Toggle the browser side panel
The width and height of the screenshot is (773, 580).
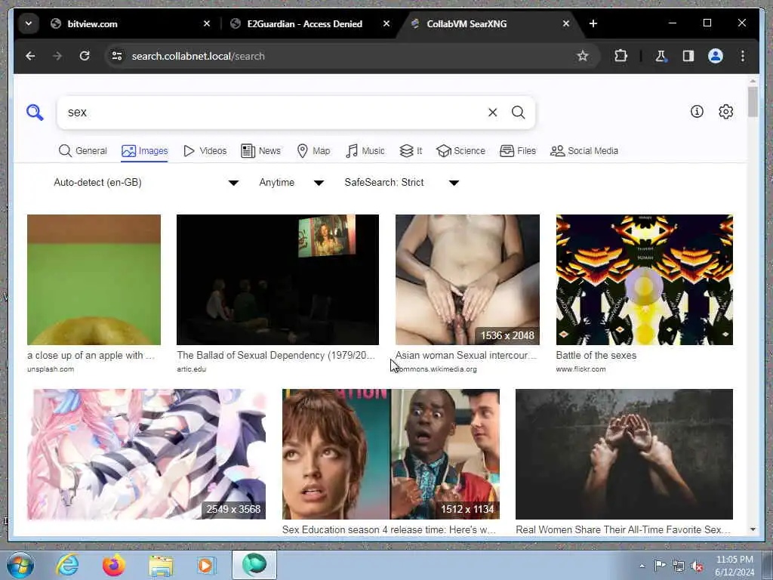click(x=688, y=56)
